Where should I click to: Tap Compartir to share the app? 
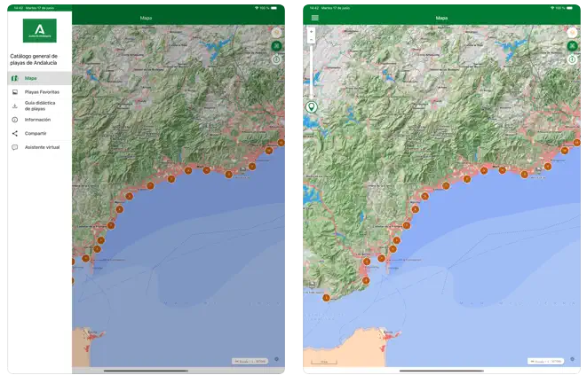click(36, 133)
